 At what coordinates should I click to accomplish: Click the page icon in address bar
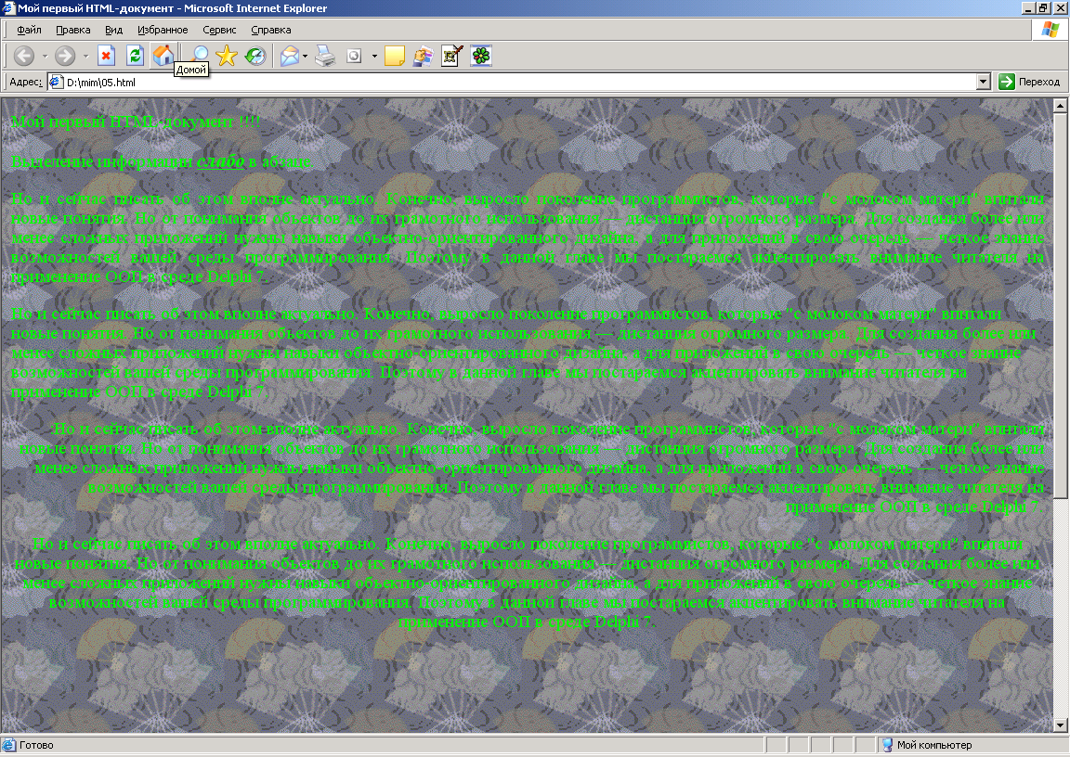(x=57, y=83)
